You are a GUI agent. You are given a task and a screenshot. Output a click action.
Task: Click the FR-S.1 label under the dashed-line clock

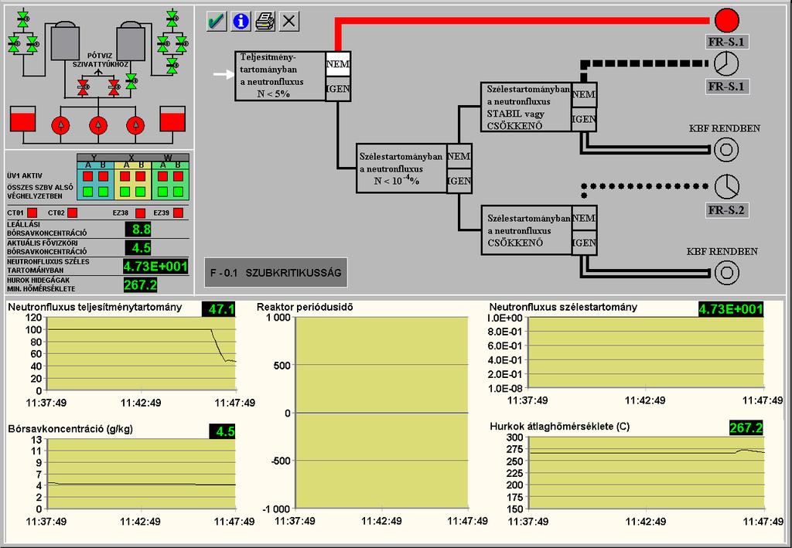pyautogui.click(x=726, y=87)
